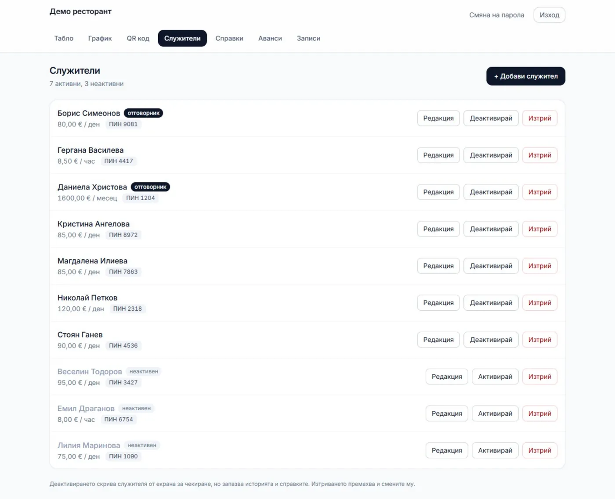Delete Николай Петков
The width and height of the screenshot is (615, 499).
pyautogui.click(x=539, y=302)
